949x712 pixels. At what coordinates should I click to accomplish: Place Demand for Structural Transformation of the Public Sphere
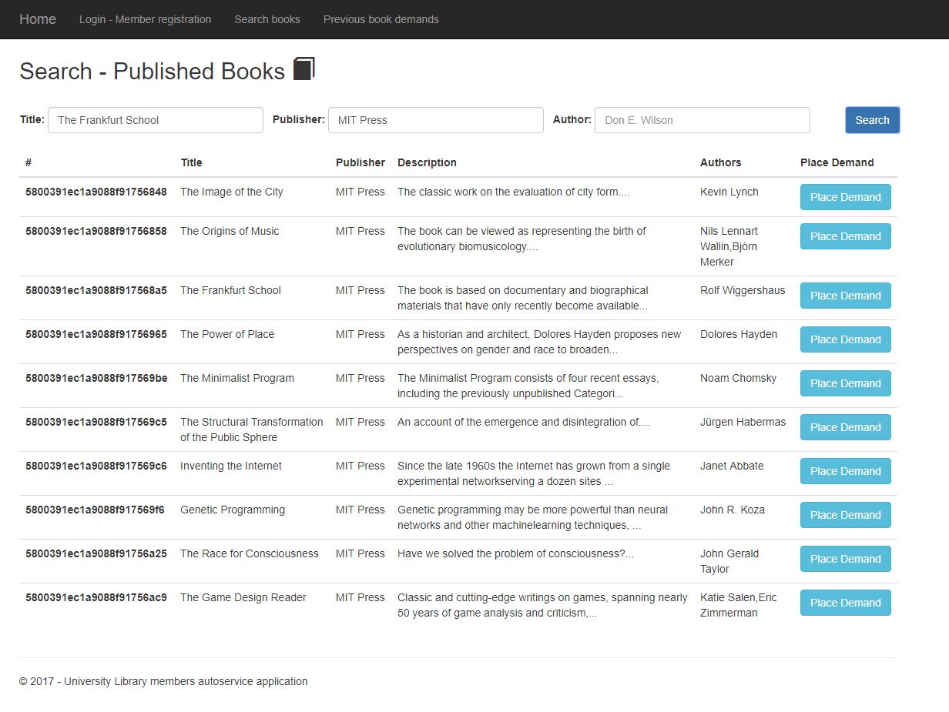[846, 427]
